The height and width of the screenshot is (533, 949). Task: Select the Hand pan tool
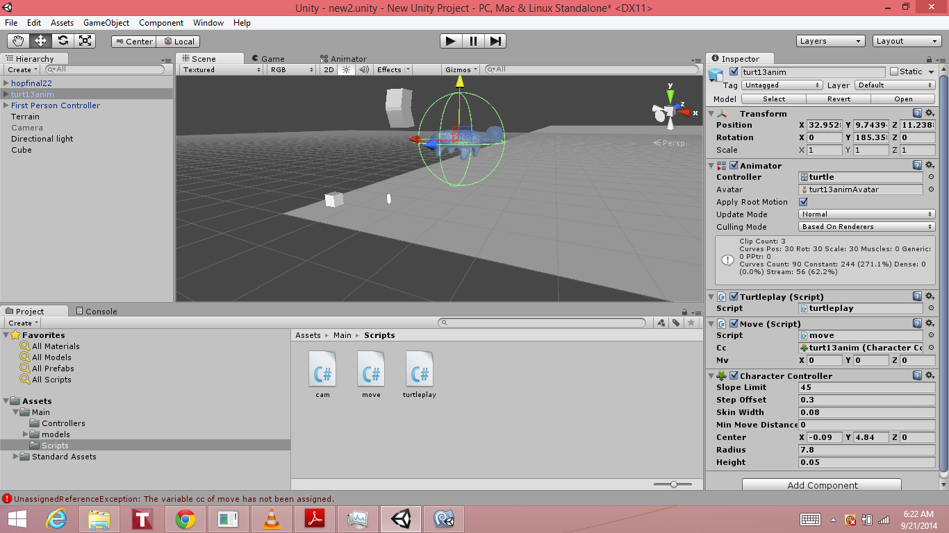pos(19,41)
